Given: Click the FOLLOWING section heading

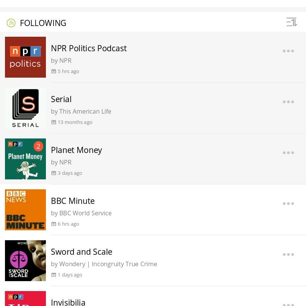Looking at the screenshot, I should [43, 23].
